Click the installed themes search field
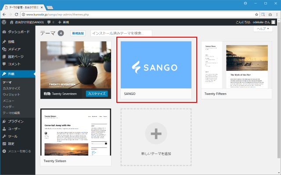 tap(121, 33)
